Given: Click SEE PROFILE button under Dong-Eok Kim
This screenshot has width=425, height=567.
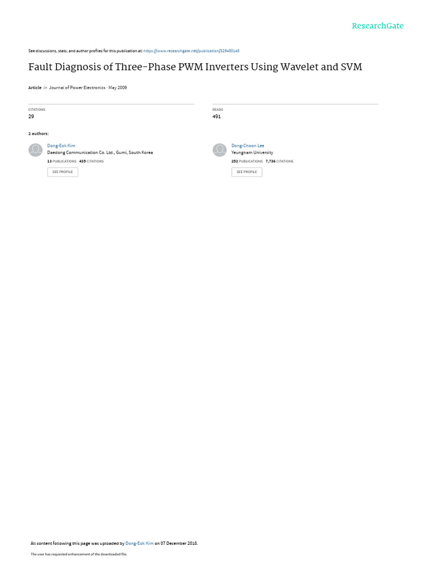Looking at the screenshot, I should [x=63, y=172].
